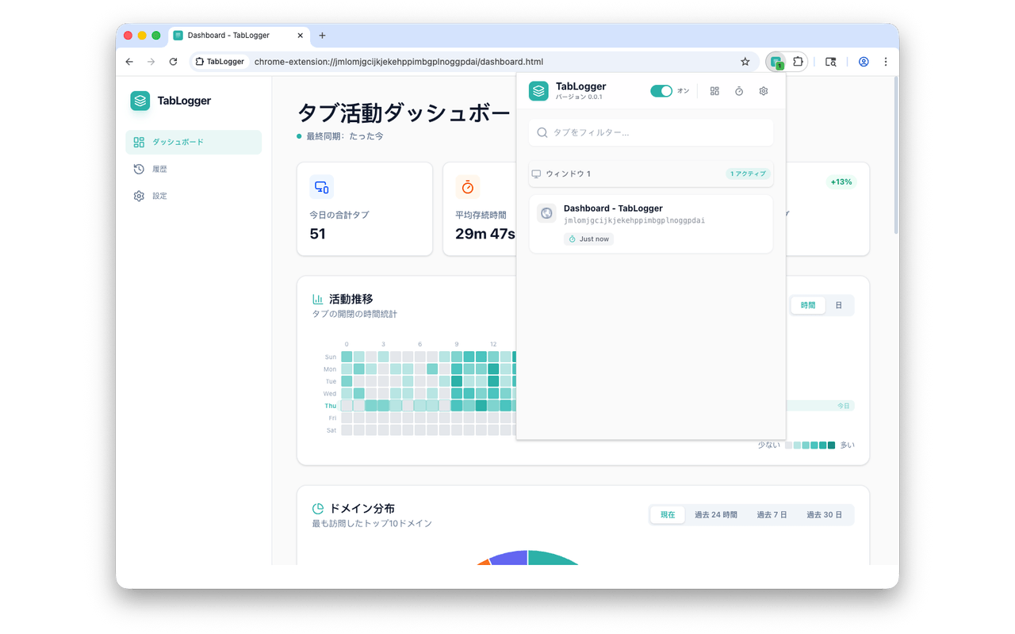This screenshot has height=634, width=1015.
Task: Open the timer icon in popup header
Action: point(739,91)
